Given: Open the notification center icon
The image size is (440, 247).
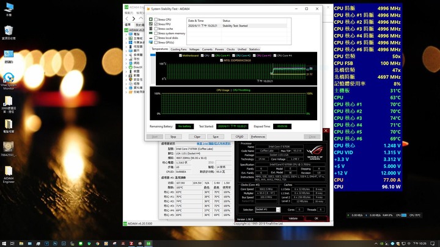Looking at the screenshot, I should [x=433, y=243].
